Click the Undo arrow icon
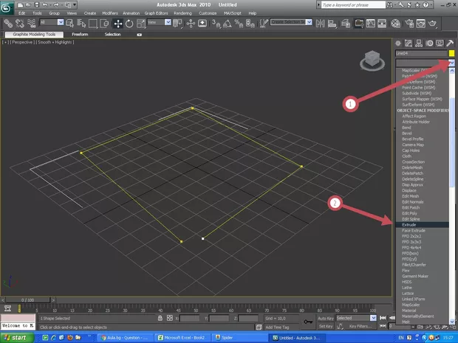This screenshot has height=343, width=458. tap(45, 4)
